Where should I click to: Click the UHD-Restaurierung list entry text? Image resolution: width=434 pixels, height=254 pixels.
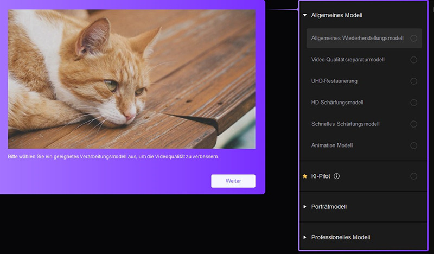(334, 81)
